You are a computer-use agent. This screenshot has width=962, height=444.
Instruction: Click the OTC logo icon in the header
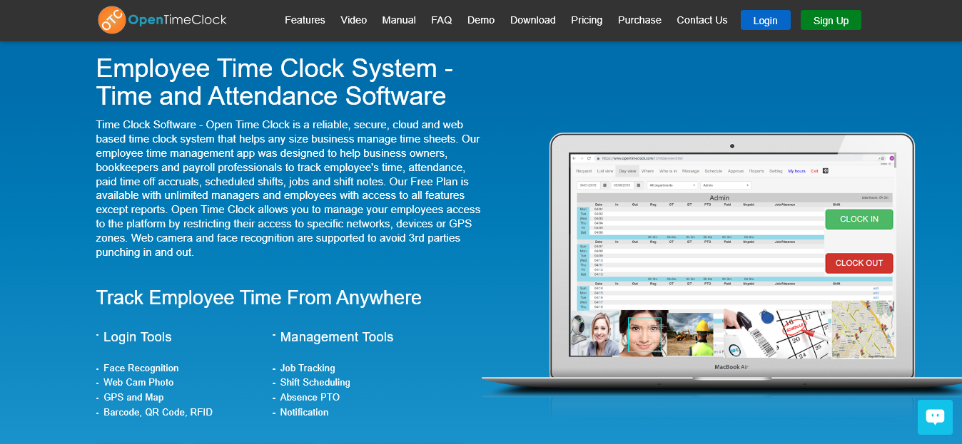click(111, 20)
